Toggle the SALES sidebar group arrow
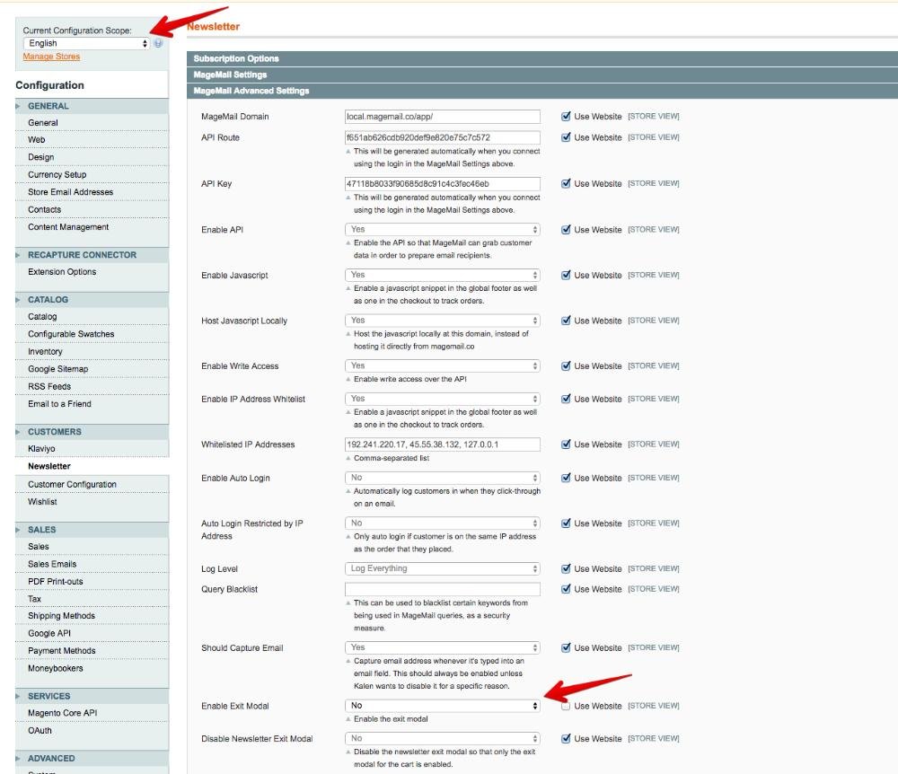The width and height of the screenshot is (898, 774). [19, 530]
